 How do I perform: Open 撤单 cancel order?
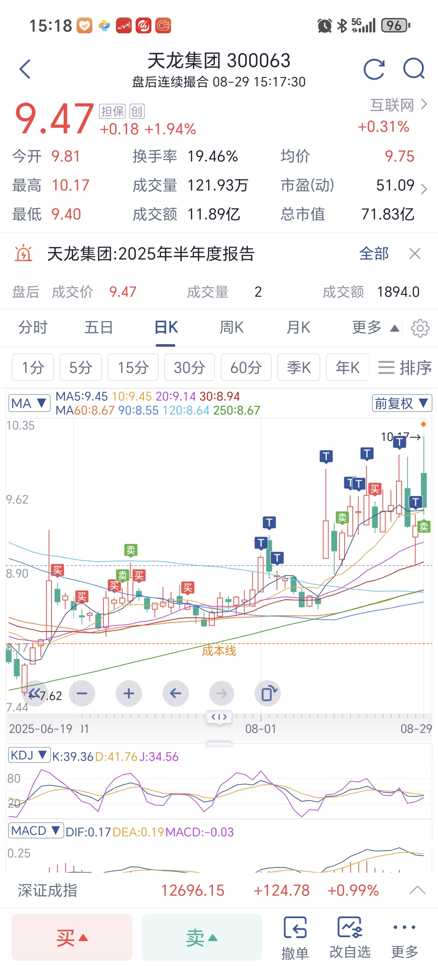pyautogui.click(x=295, y=938)
